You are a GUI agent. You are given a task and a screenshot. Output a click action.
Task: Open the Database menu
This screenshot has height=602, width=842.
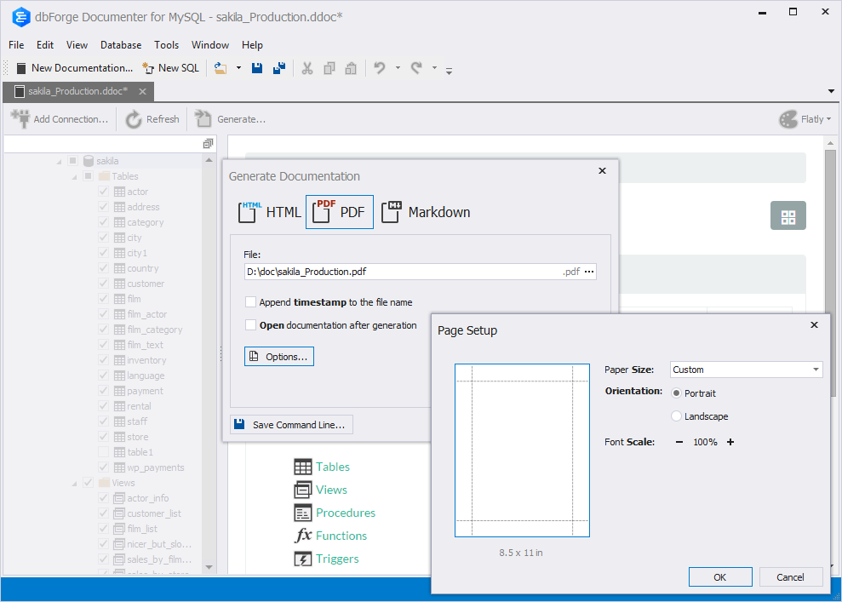click(121, 45)
